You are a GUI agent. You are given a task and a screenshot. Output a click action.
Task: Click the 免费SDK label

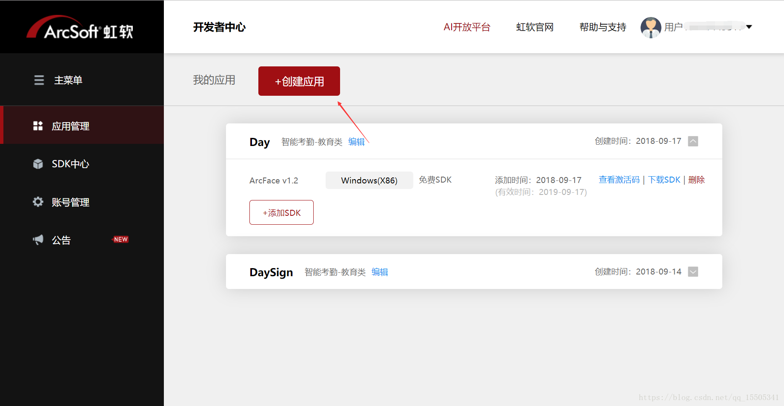pos(435,180)
